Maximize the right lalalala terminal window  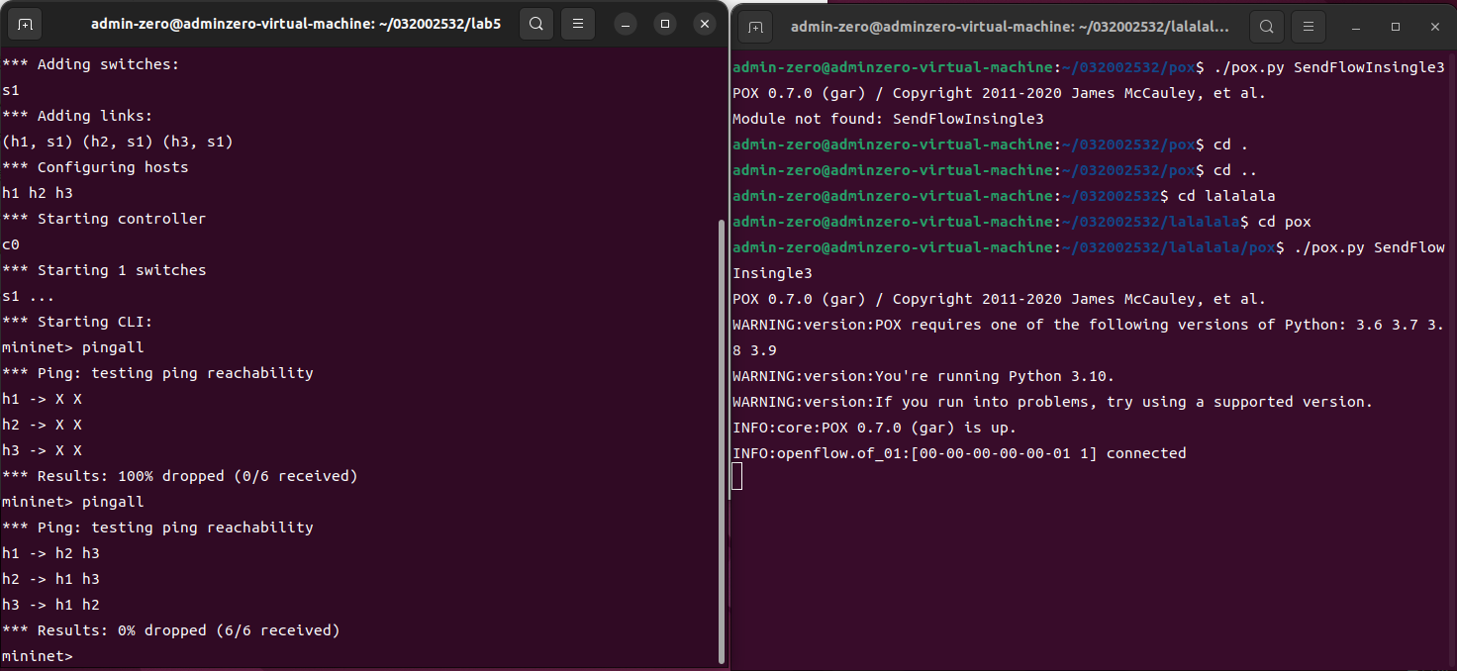(1396, 27)
